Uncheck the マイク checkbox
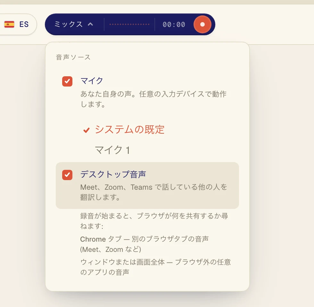 67,81
